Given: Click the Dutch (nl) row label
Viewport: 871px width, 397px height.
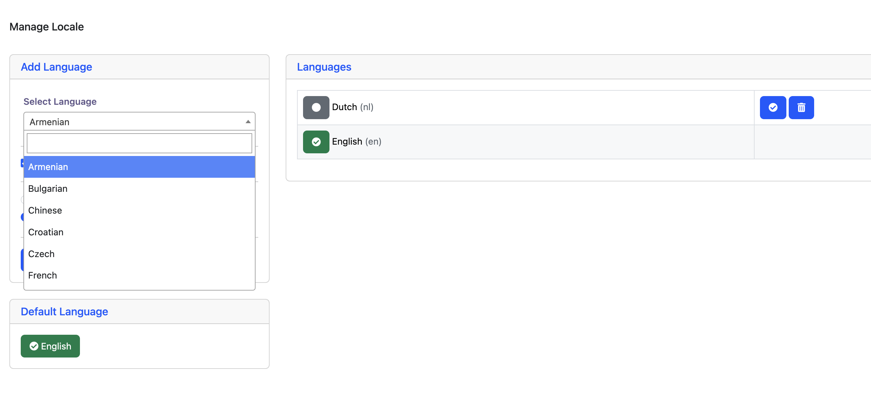Looking at the screenshot, I should (x=353, y=107).
